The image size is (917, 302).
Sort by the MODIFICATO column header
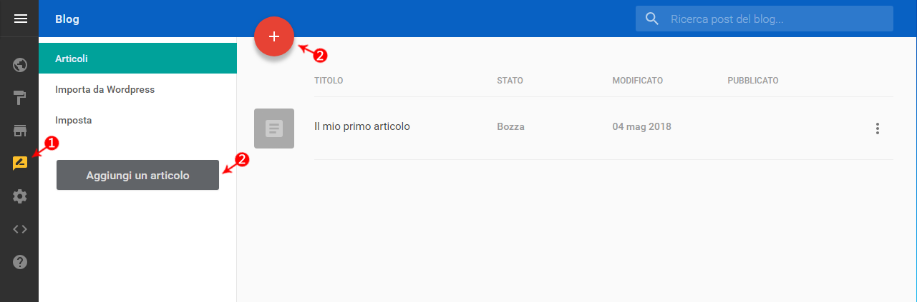click(638, 80)
